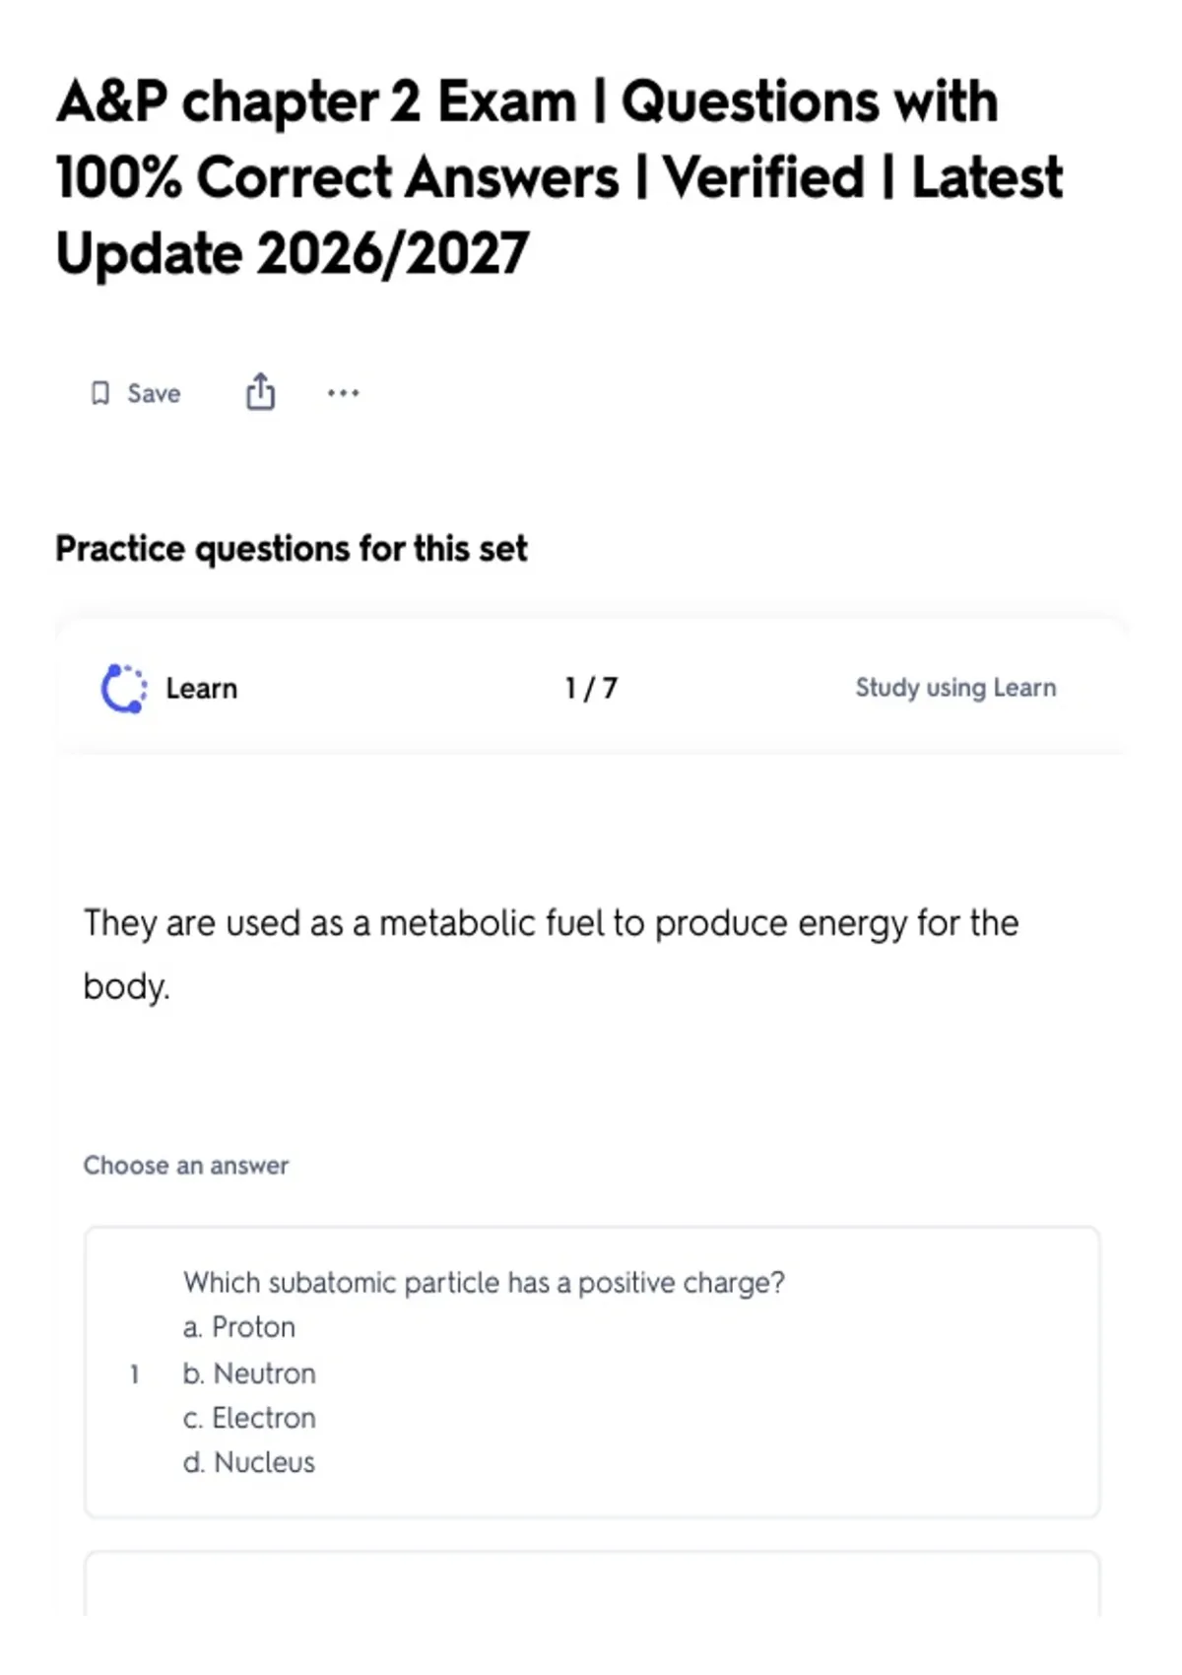Select the 'Which subatomic particle' answer line
1182x1675 pixels.
[x=484, y=1283]
